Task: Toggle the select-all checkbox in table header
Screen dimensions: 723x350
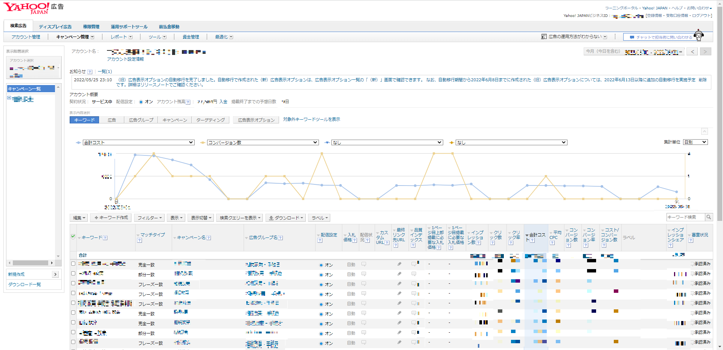Action: [x=73, y=237]
